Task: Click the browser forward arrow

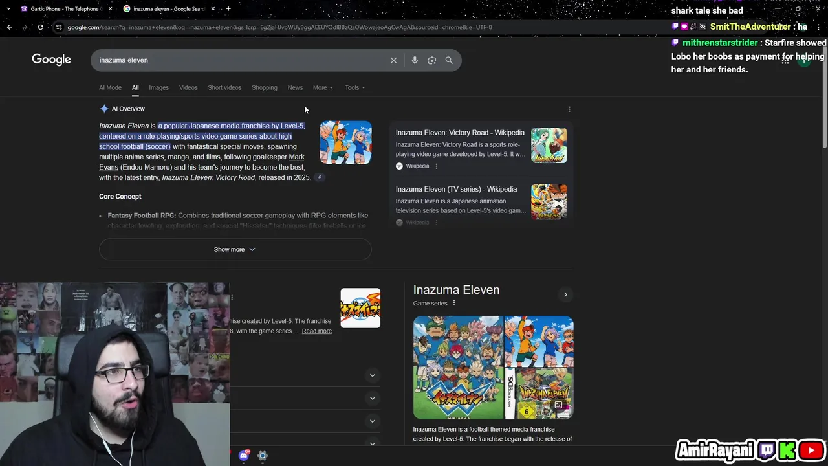Action: (x=25, y=27)
